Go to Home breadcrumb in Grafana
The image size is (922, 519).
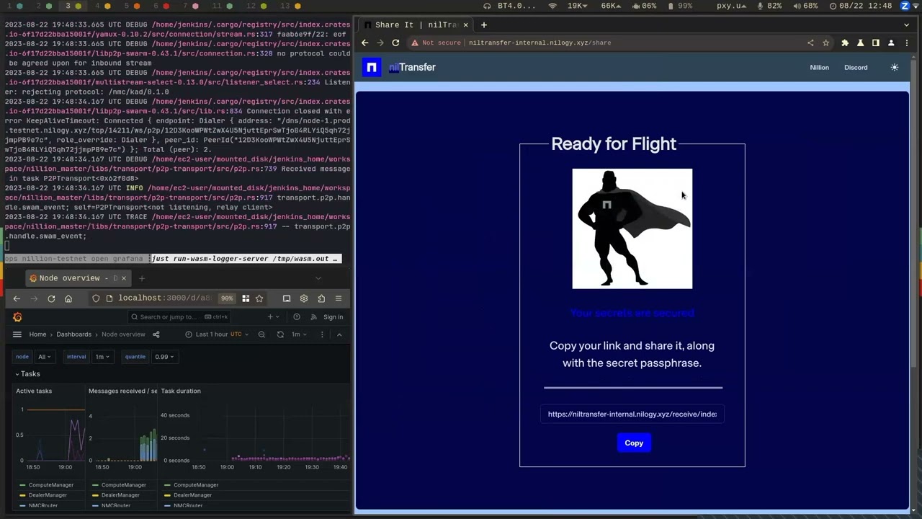pyautogui.click(x=37, y=334)
